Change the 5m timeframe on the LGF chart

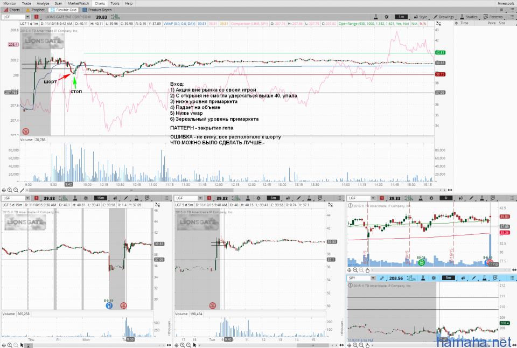click(274, 198)
